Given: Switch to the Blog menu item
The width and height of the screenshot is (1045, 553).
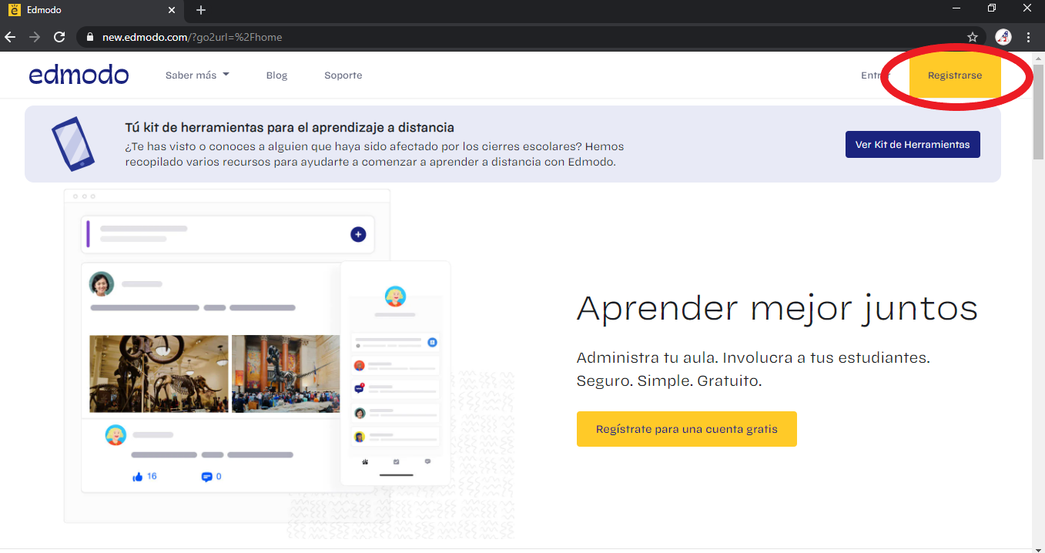Looking at the screenshot, I should click(x=276, y=75).
